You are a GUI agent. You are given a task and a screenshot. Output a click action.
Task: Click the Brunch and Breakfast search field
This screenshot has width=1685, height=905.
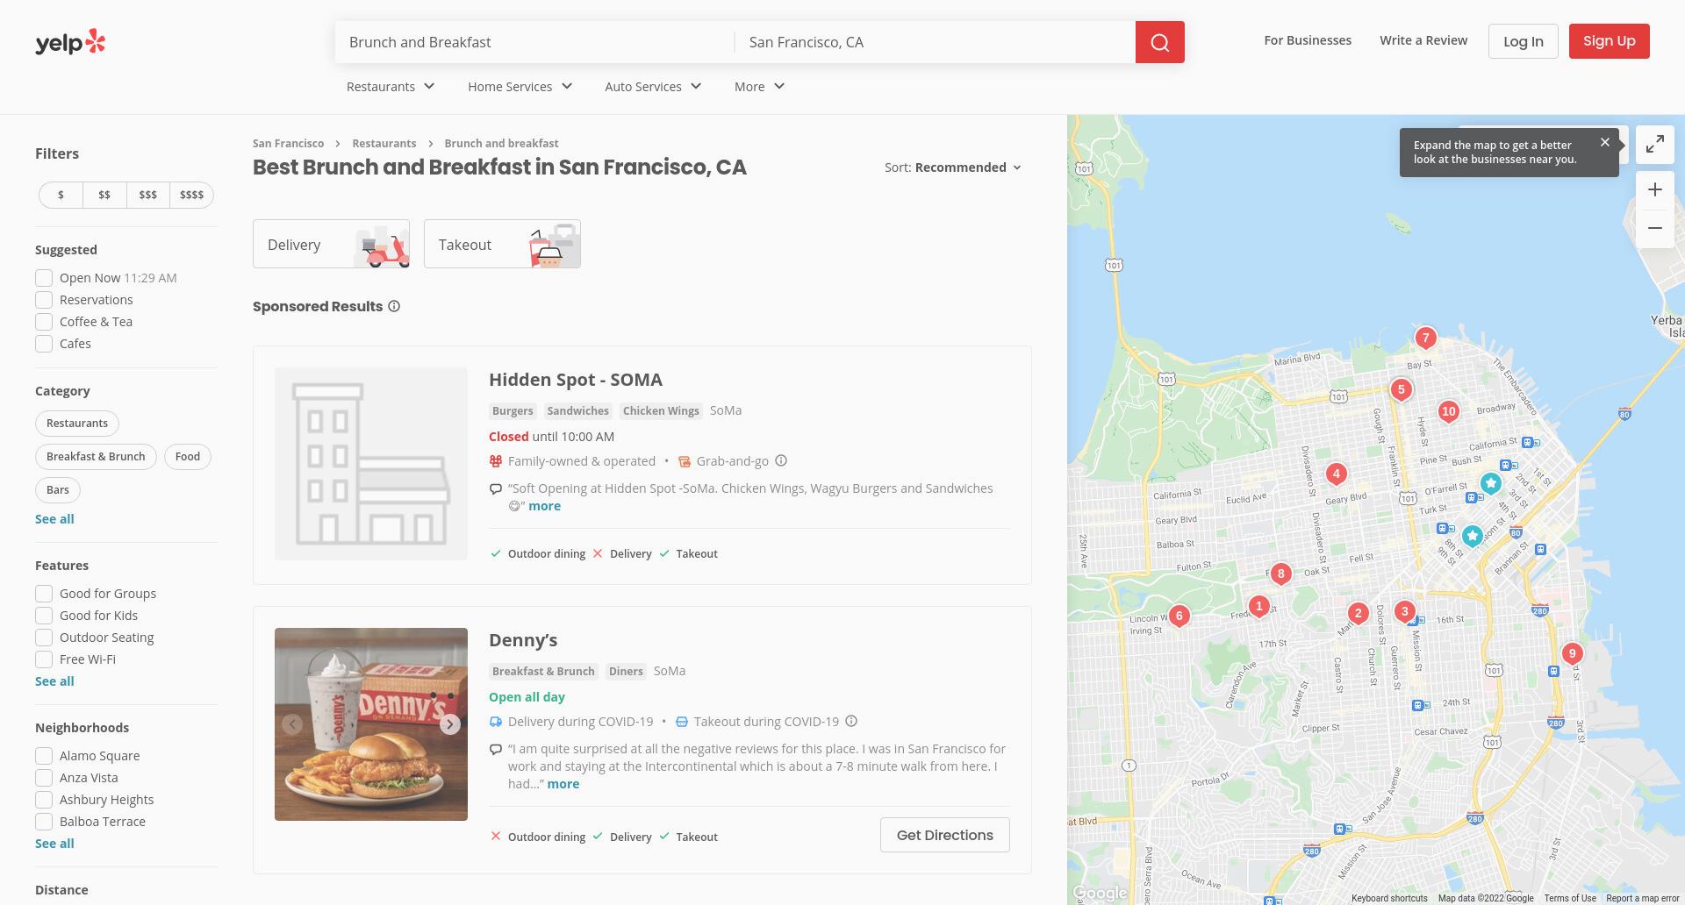(534, 42)
